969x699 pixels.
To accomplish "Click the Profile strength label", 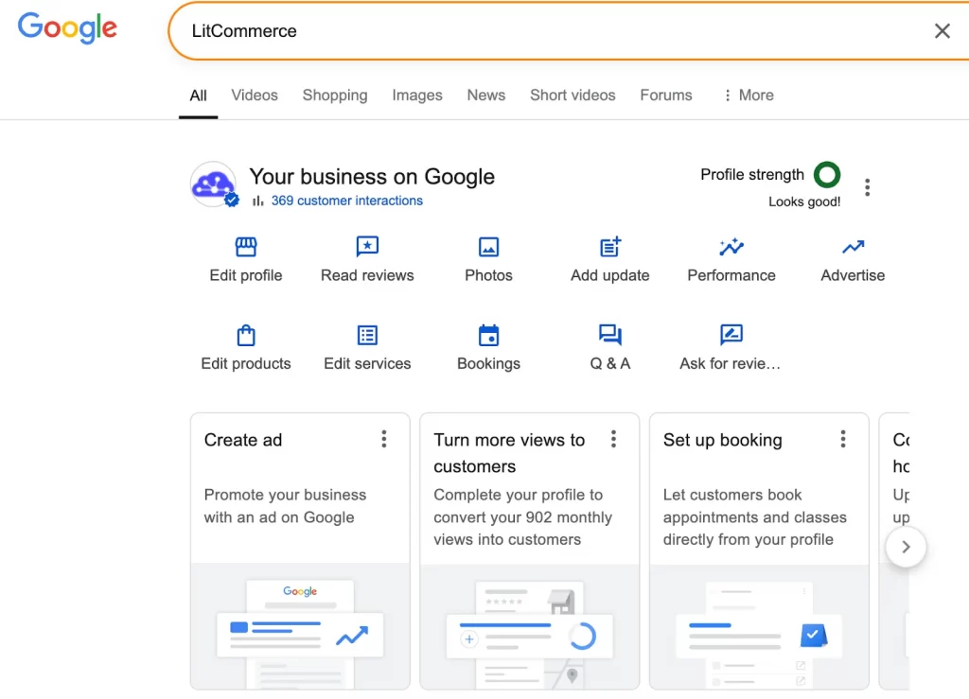I will click(x=752, y=175).
